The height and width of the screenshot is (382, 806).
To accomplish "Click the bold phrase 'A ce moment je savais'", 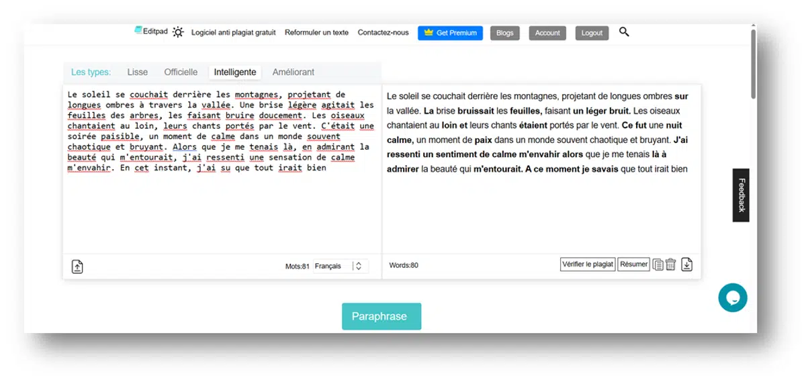I will 572,169.
